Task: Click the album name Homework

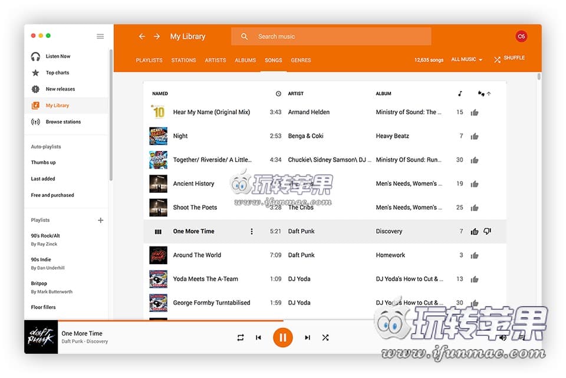Action: (x=390, y=255)
